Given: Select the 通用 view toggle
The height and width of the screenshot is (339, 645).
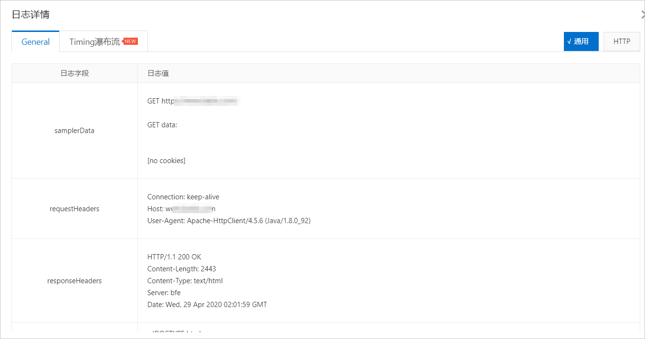Looking at the screenshot, I should 581,41.
